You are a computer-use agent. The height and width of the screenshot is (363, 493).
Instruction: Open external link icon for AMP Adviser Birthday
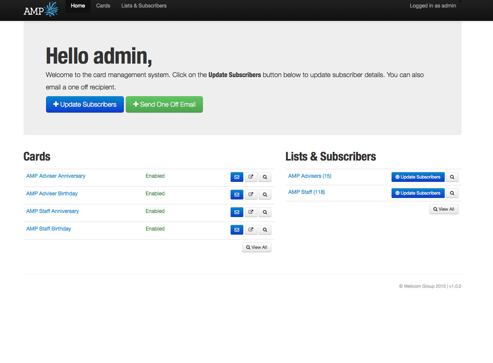tap(251, 195)
